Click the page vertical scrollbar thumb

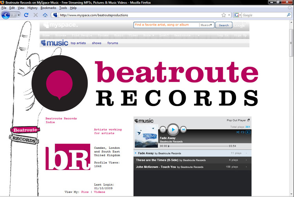(291, 43)
